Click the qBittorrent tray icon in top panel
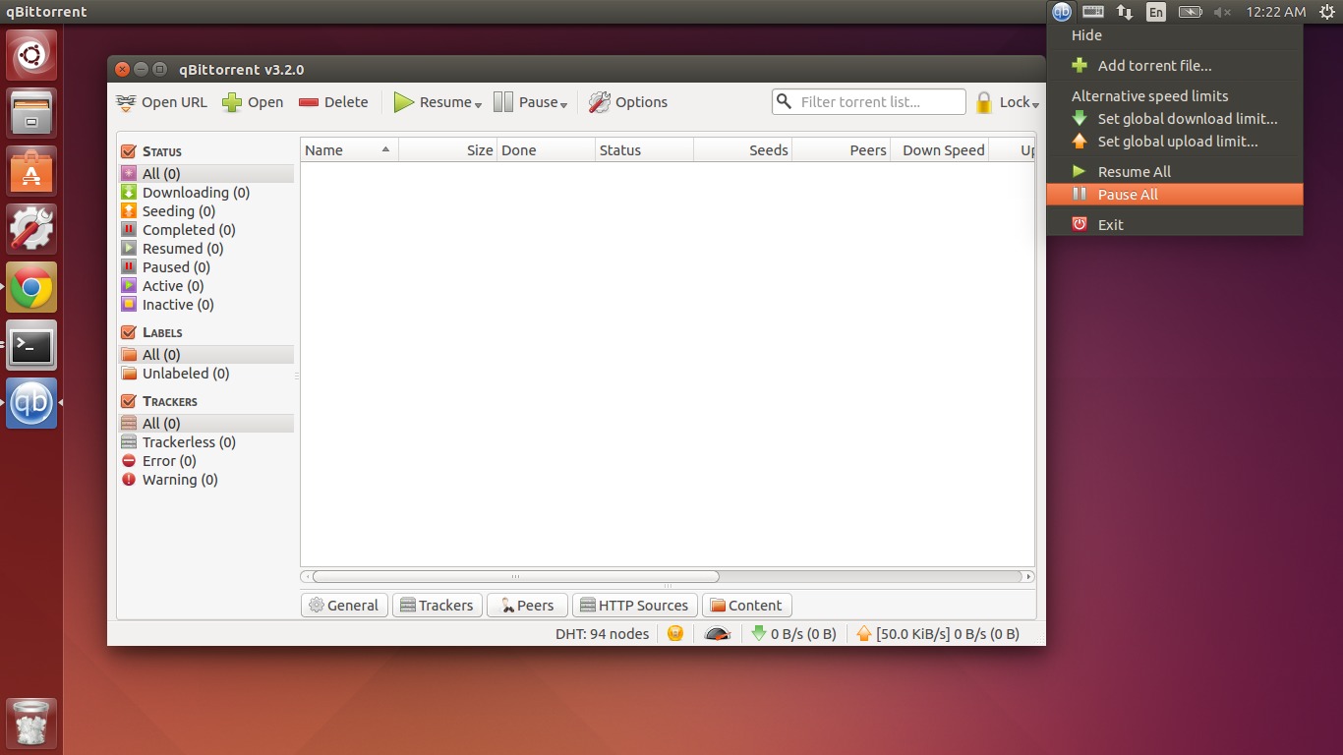This screenshot has width=1343, height=755. coord(1062,12)
